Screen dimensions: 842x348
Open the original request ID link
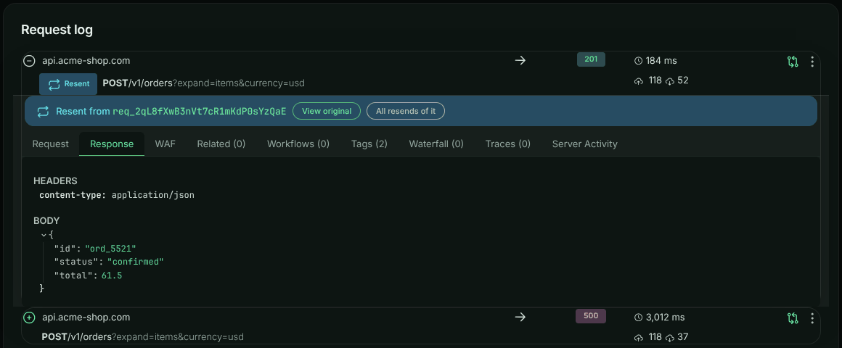(x=199, y=112)
